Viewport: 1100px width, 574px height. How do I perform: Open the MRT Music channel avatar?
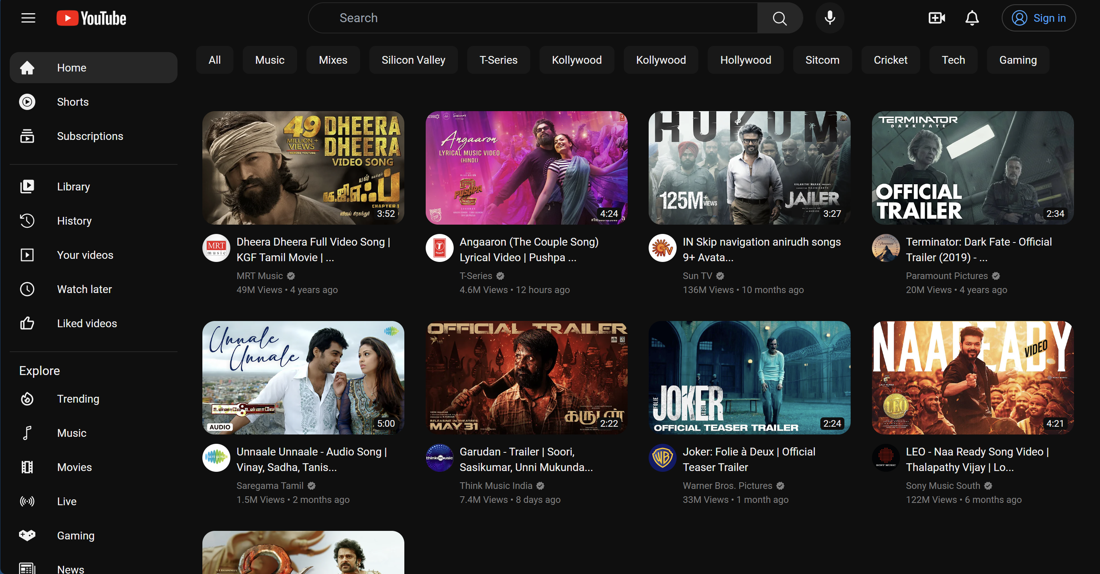click(x=216, y=248)
